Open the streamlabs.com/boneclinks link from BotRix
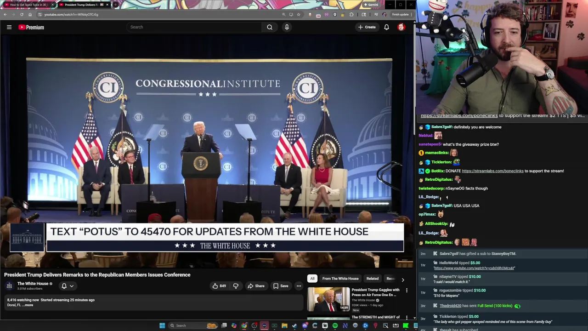This screenshot has width=588, height=331. pos(492,171)
